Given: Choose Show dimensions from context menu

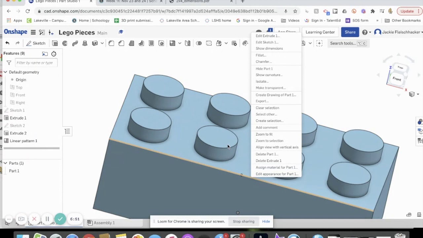Looking at the screenshot, I should [x=269, y=49].
